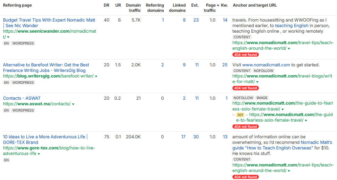Open 10 Ideas to Live a More Adventurous Life link

coord(46,140)
